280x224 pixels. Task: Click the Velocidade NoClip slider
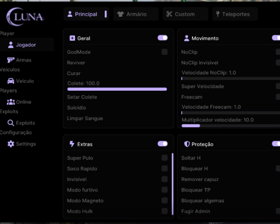231,78
